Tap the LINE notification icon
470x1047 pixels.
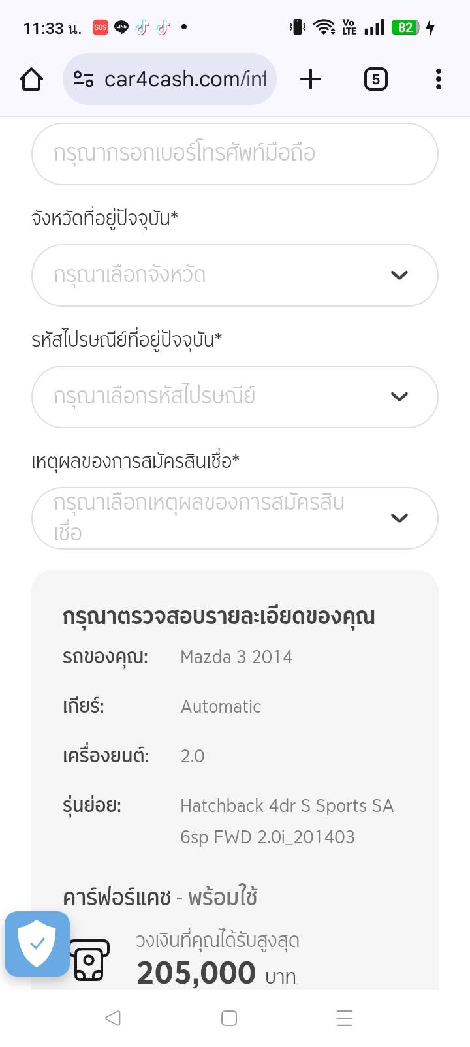[121, 27]
